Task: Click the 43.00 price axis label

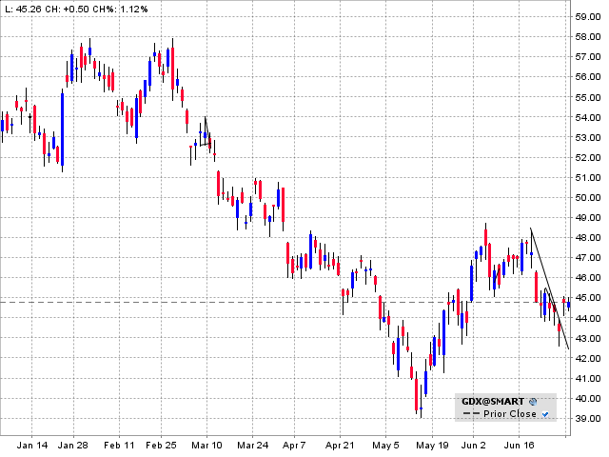Action: tap(588, 339)
